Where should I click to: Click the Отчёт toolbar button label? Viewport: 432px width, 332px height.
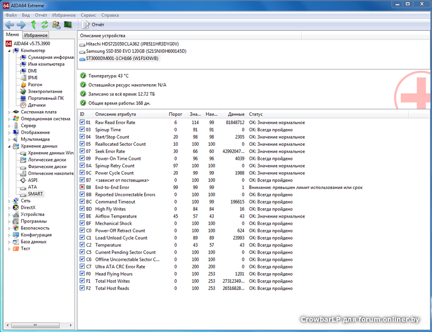tap(98, 25)
